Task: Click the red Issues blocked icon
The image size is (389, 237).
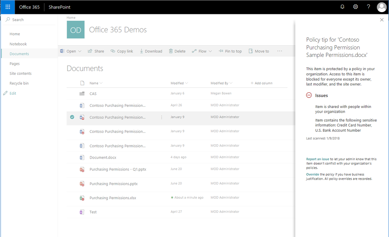Action: coord(309,95)
